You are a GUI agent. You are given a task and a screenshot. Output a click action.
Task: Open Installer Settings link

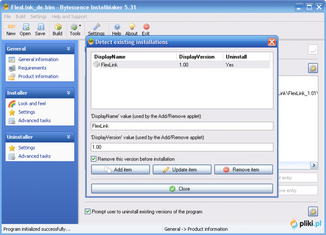(26, 112)
